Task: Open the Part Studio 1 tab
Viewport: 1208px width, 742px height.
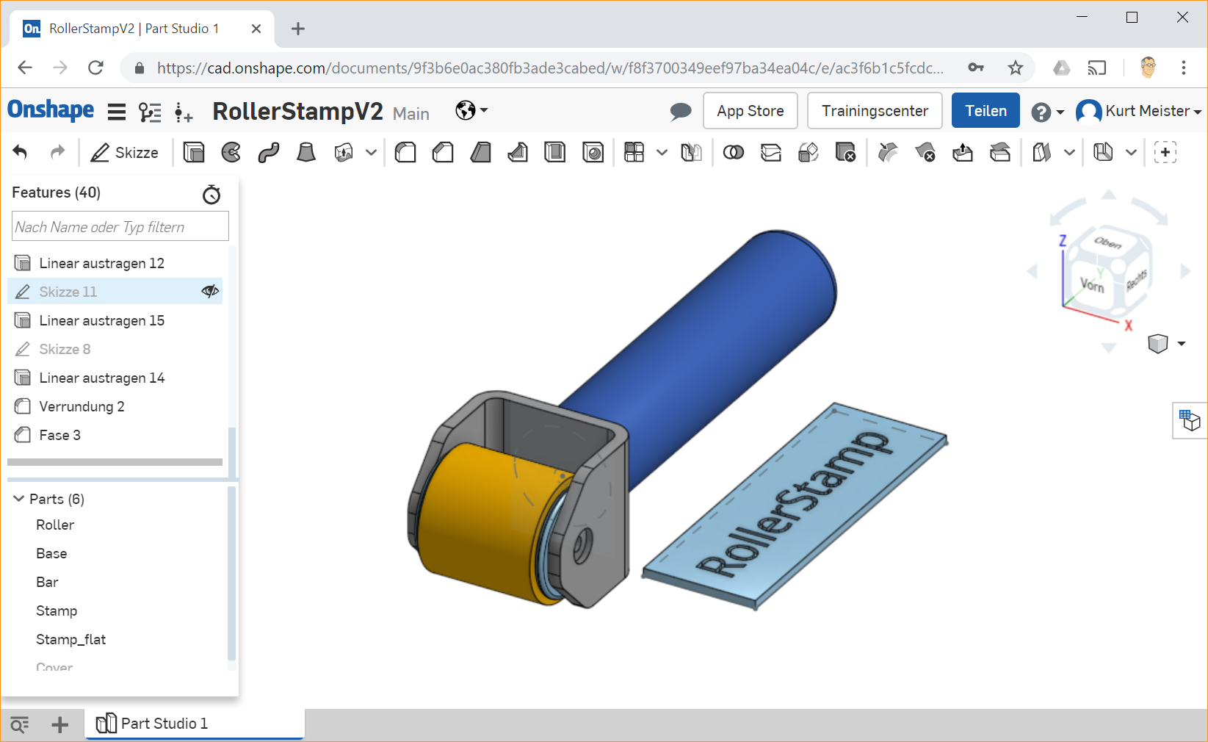Action: click(x=195, y=724)
